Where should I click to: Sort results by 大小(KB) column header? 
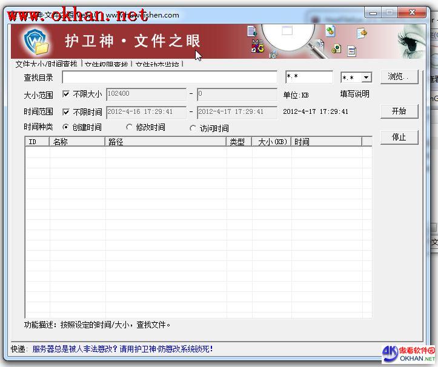click(x=272, y=142)
